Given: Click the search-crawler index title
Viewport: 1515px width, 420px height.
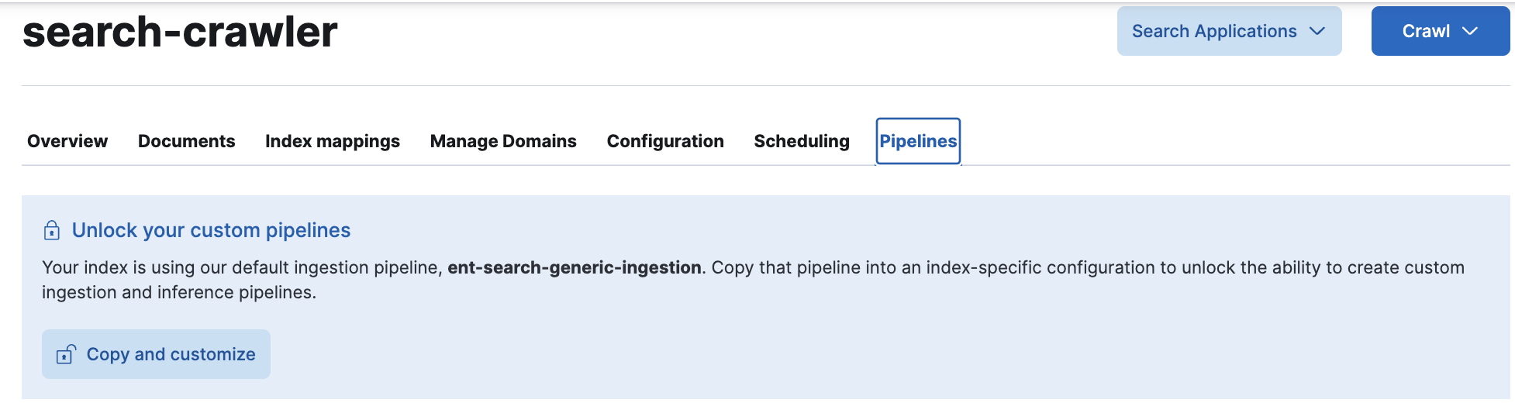Looking at the screenshot, I should 180,33.
